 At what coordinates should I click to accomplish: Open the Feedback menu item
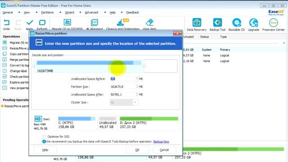point(133,13)
